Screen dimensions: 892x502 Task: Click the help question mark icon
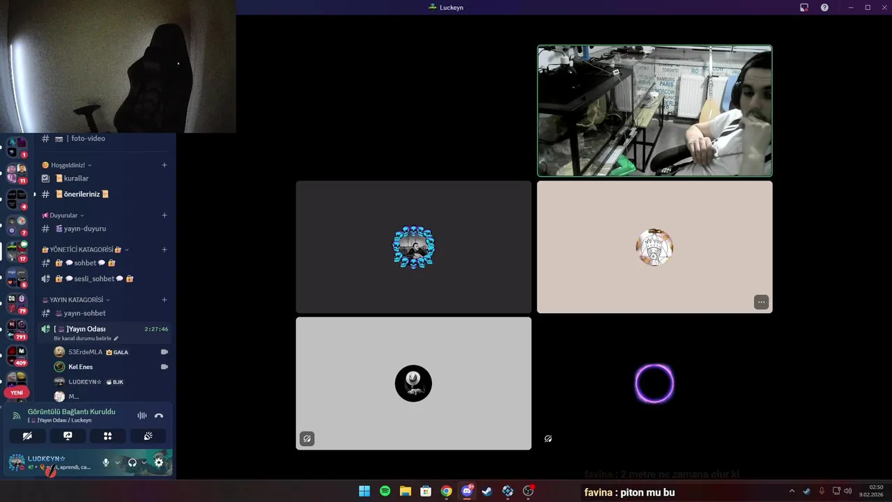click(x=824, y=7)
